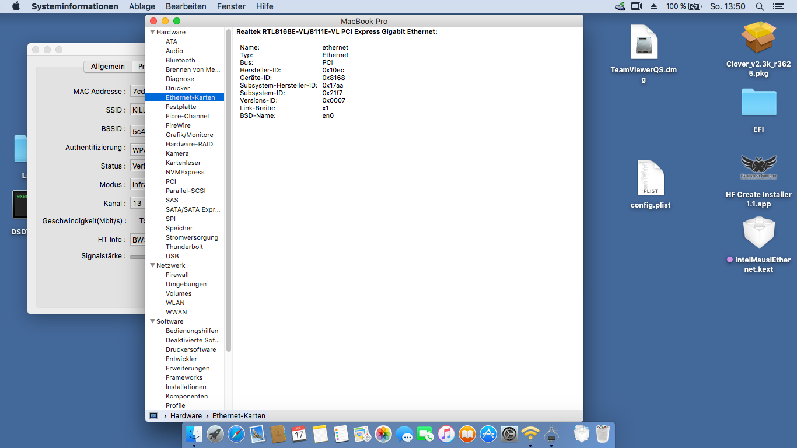Select config.plist file on desktop

[x=651, y=178]
